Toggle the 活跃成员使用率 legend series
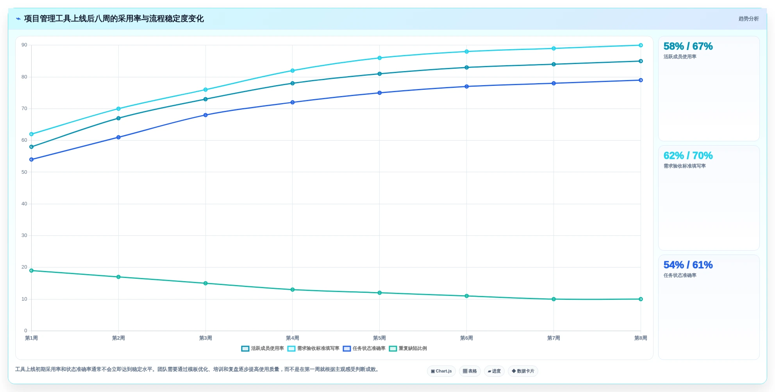 click(x=262, y=349)
